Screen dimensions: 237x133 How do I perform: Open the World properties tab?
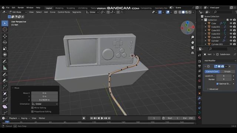pos(200,81)
